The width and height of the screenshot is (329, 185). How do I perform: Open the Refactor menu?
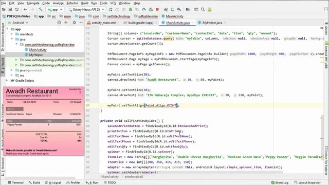coord(72,3)
